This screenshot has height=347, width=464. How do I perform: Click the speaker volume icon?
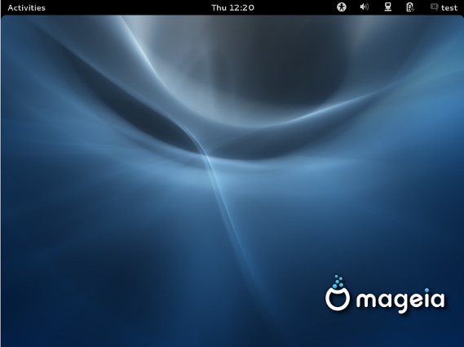pos(365,7)
